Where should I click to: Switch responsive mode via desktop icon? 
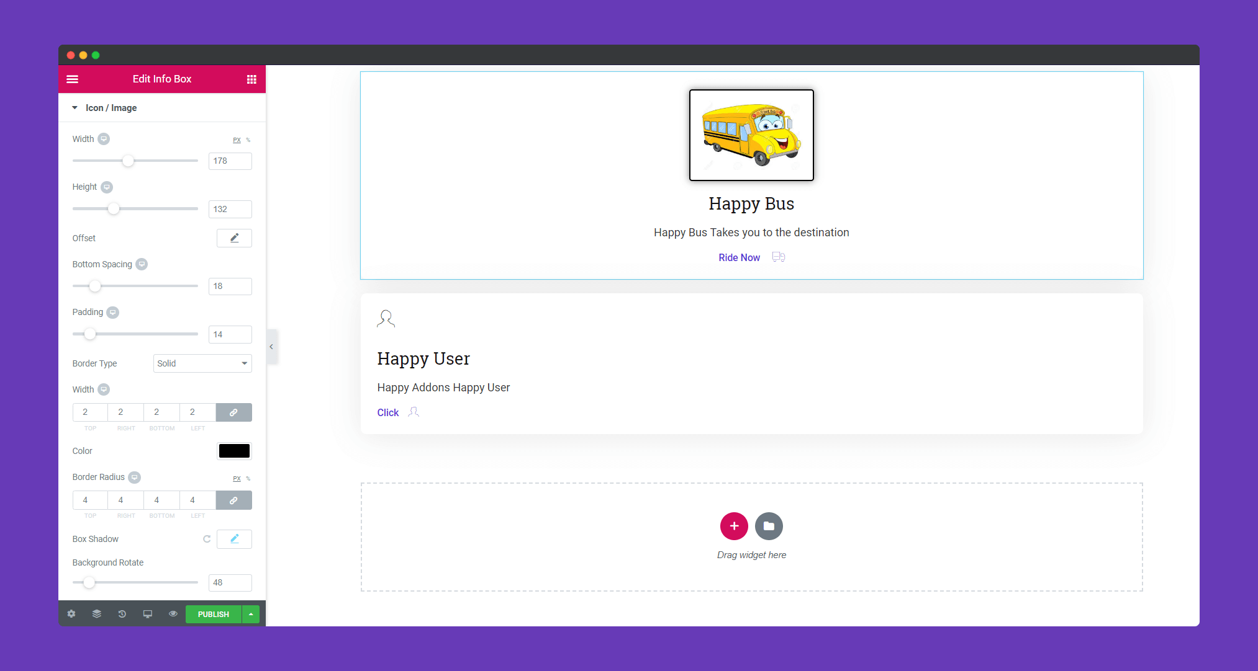pos(148,614)
